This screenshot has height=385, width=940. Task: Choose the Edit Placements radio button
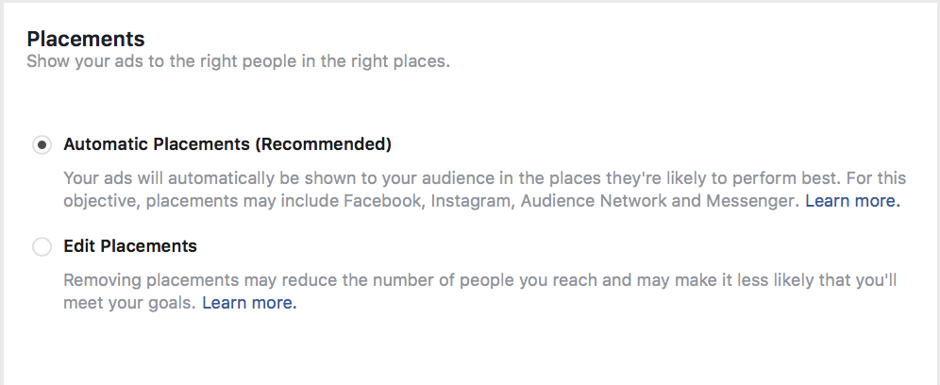[42, 247]
